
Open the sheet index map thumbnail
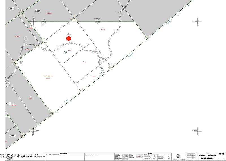click(191, 156)
